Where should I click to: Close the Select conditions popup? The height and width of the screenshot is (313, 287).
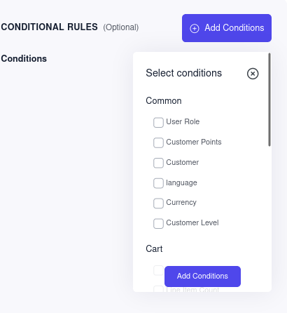click(253, 74)
